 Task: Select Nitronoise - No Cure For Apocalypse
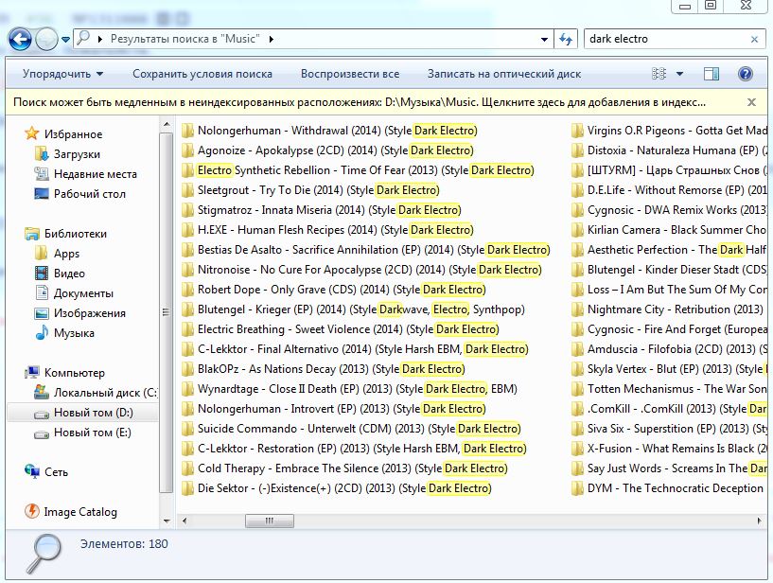(361, 270)
